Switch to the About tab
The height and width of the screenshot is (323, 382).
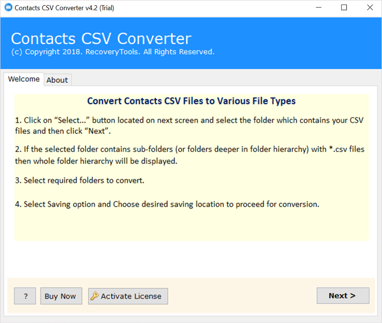tap(57, 80)
